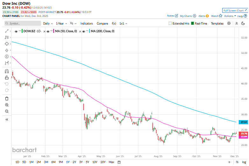Open the My Charts link
The width and height of the screenshot is (249, 166).
click(x=188, y=16)
